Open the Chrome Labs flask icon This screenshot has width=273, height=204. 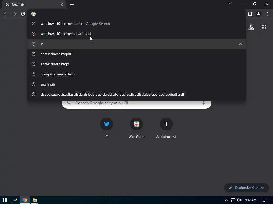click(251, 27)
